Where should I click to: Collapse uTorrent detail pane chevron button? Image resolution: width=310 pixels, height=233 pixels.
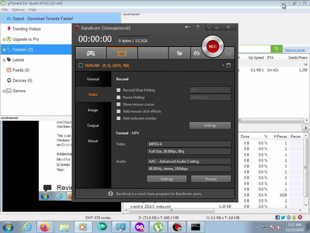point(306,128)
